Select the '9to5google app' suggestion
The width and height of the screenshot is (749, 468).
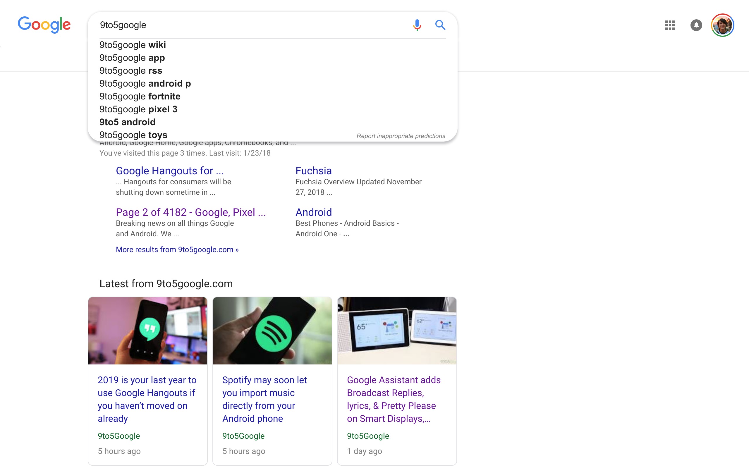click(x=132, y=58)
